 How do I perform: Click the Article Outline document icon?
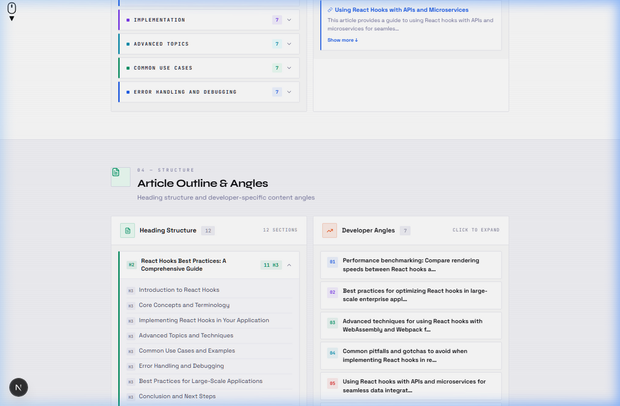point(120,176)
